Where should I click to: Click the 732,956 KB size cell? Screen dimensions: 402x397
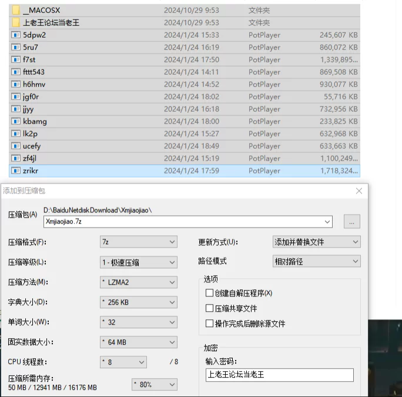point(339,109)
